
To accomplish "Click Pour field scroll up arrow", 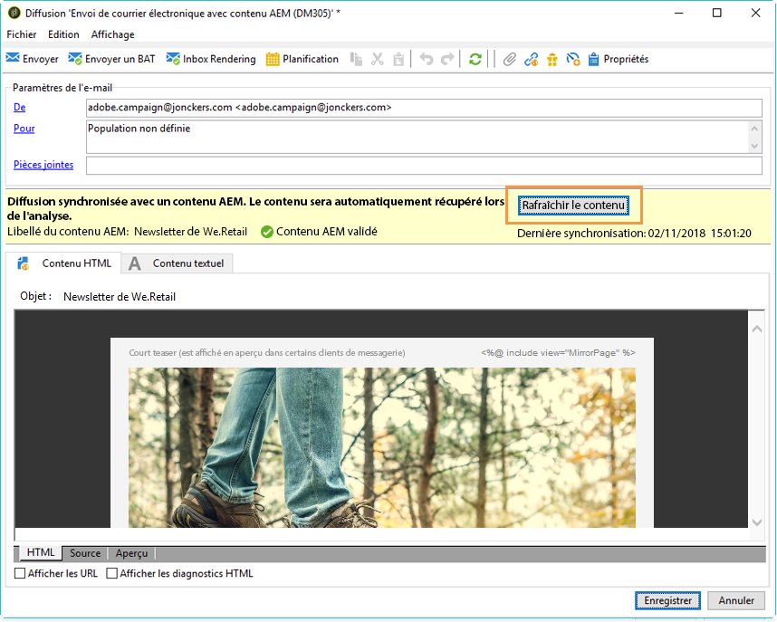I will tap(754, 129).
